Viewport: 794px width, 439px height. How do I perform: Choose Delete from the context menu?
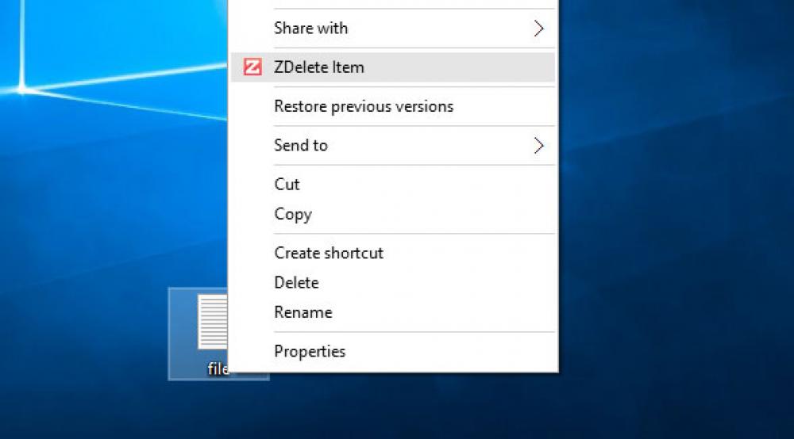click(393, 283)
